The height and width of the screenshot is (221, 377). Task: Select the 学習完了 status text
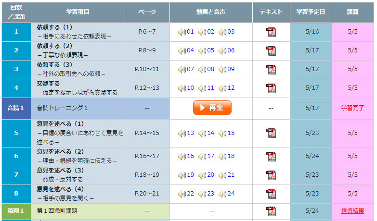click(352, 109)
